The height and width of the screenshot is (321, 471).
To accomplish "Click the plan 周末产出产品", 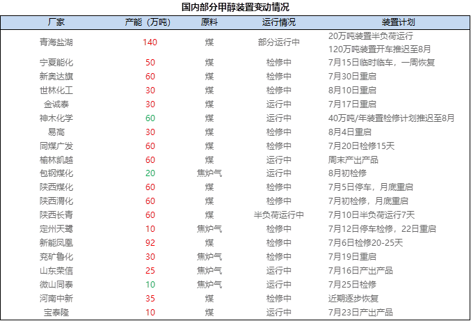I will tap(353, 160).
